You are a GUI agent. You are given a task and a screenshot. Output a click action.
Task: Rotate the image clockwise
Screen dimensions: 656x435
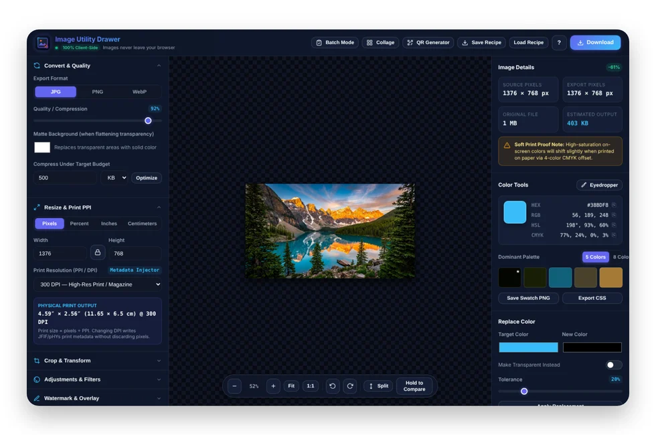(350, 386)
